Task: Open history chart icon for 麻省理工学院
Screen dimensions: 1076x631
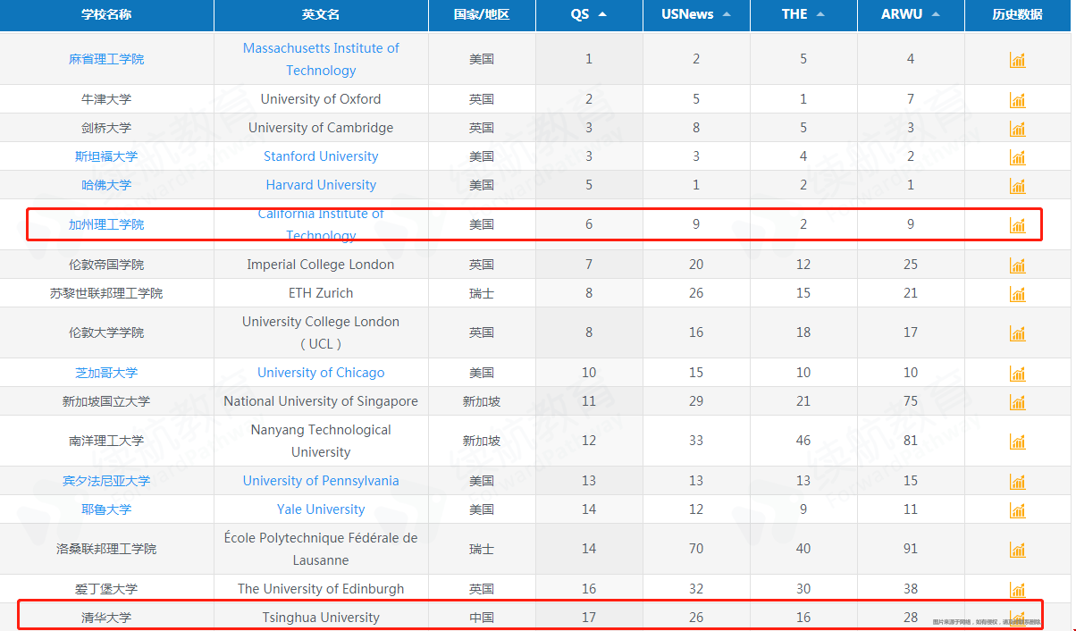Action: pyautogui.click(x=1017, y=60)
